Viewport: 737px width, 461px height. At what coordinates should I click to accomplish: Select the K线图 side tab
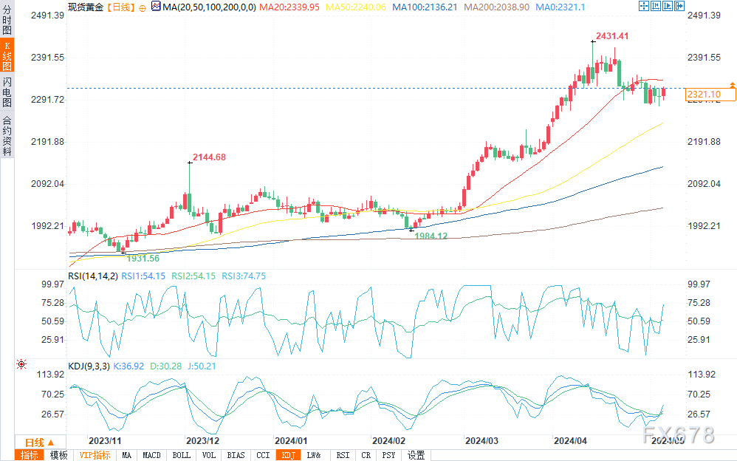[x=7, y=56]
